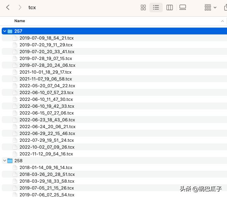Click document icon of 2022-06-24_20_06_21.tcx
This screenshot has height=197, width=227.
coord(15,126)
